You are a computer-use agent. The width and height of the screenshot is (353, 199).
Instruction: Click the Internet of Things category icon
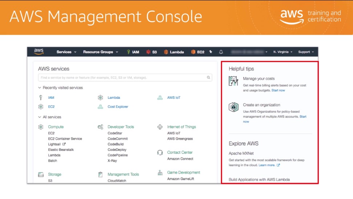160,127
